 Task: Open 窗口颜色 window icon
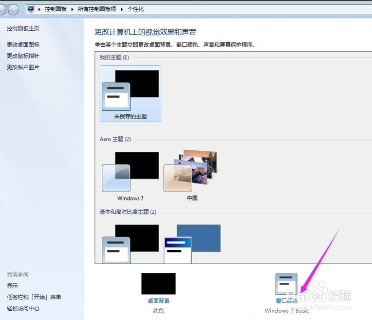click(286, 284)
